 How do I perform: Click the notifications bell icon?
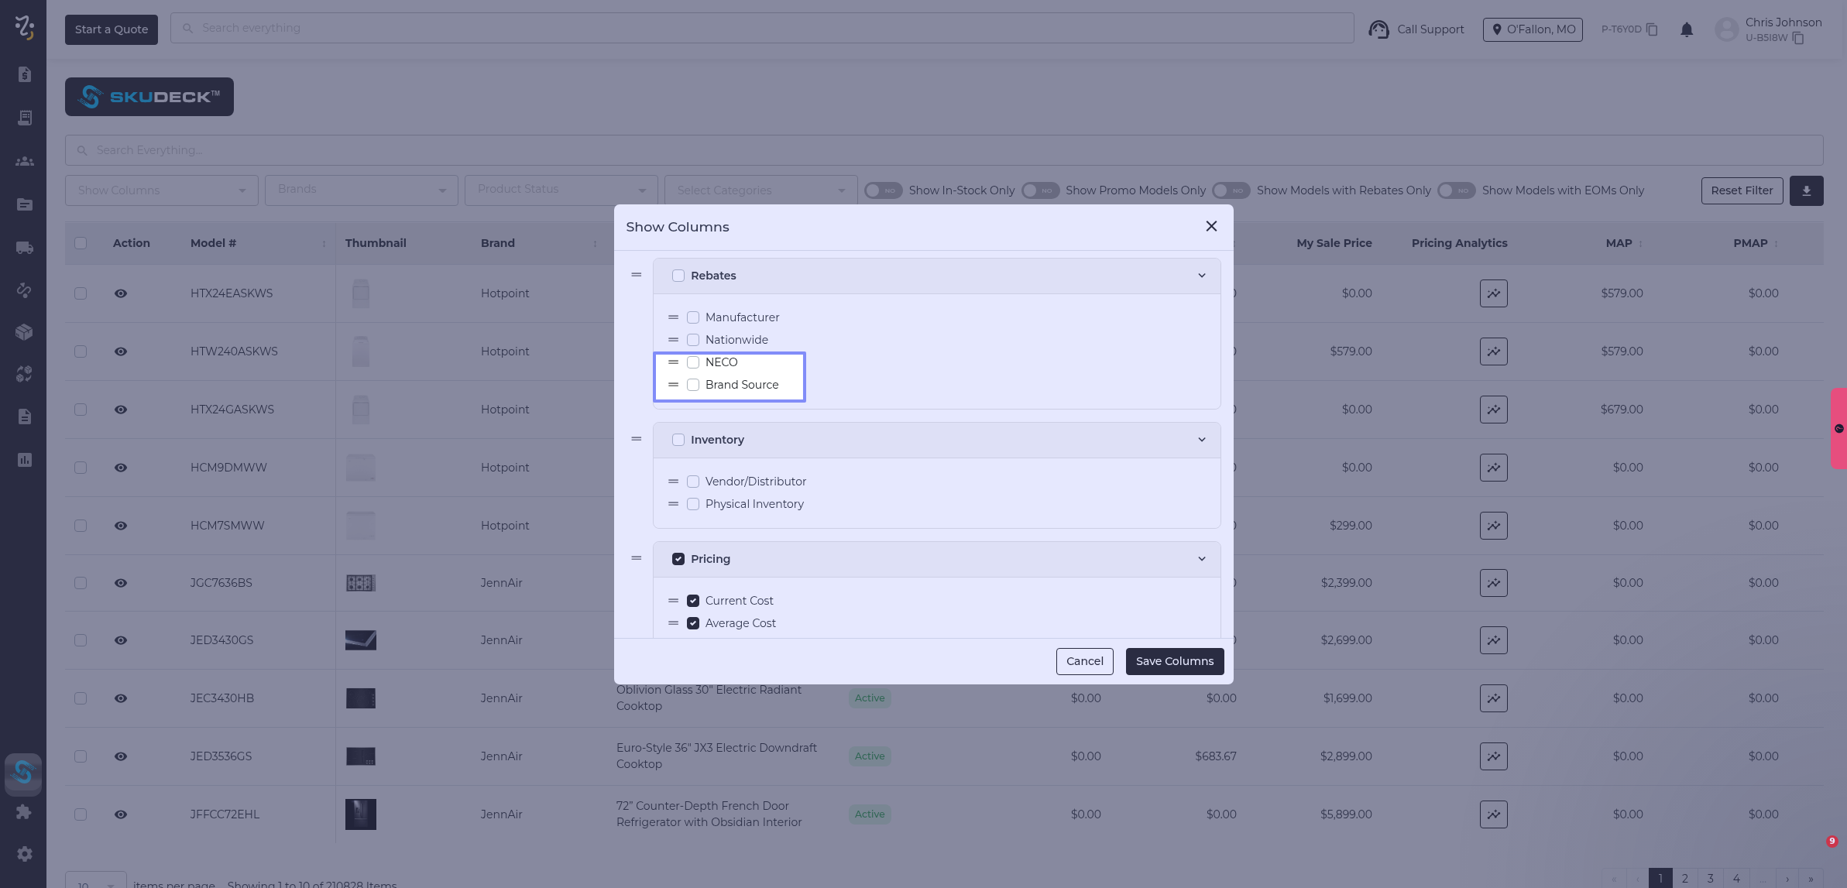1686,29
